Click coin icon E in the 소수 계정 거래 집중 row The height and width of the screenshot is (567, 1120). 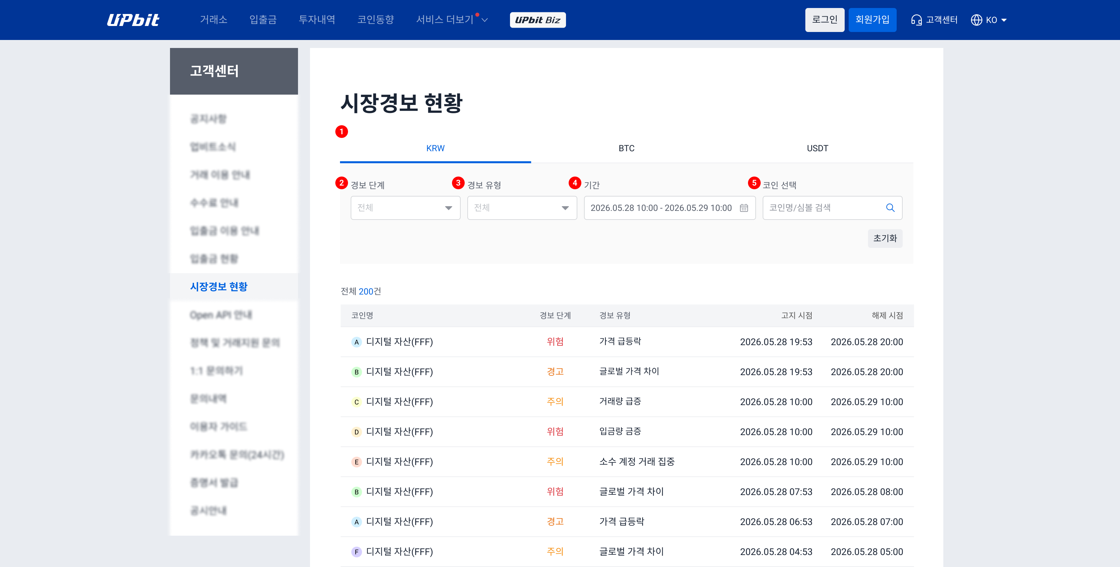coord(357,462)
